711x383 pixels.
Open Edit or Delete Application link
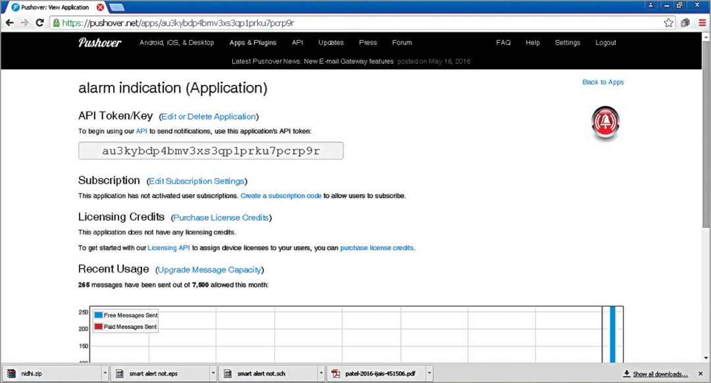(208, 116)
